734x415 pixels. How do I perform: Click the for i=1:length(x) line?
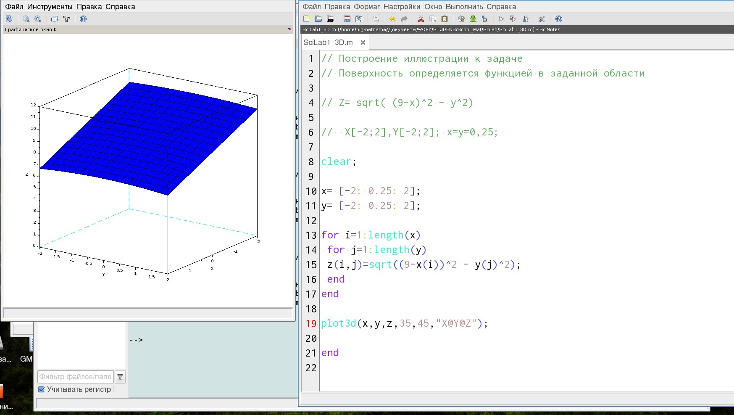(x=371, y=235)
